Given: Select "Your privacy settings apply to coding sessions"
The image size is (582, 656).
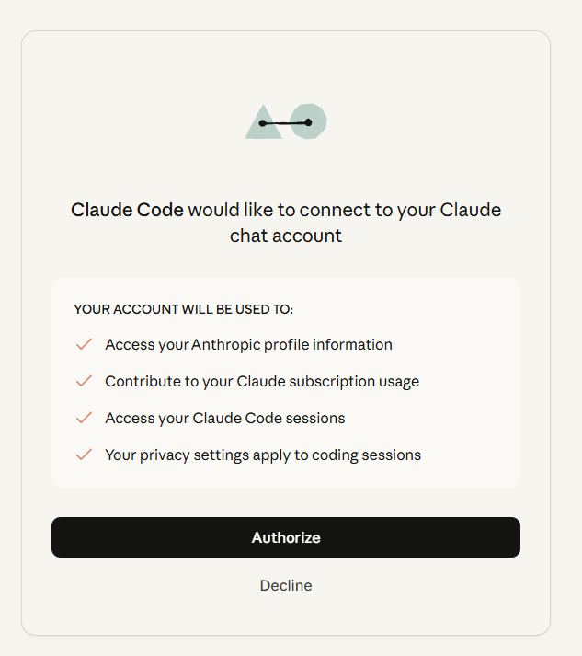Looking at the screenshot, I should click(x=263, y=455).
